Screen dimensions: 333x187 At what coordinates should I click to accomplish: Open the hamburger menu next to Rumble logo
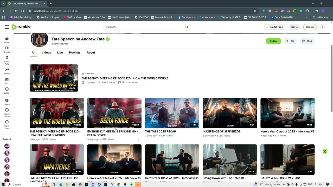pos(7,27)
